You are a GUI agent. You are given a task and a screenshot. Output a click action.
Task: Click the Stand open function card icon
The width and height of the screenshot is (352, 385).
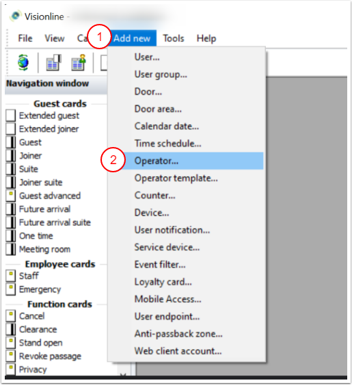pos(11,343)
